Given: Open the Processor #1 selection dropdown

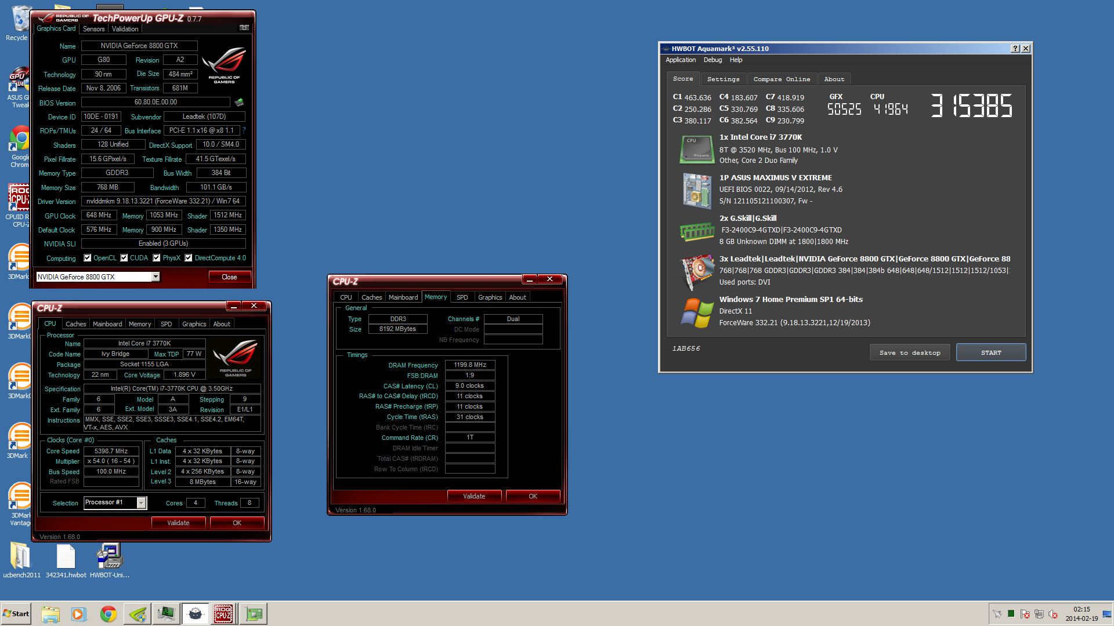Looking at the screenshot, I should click(x=141, y=503).
